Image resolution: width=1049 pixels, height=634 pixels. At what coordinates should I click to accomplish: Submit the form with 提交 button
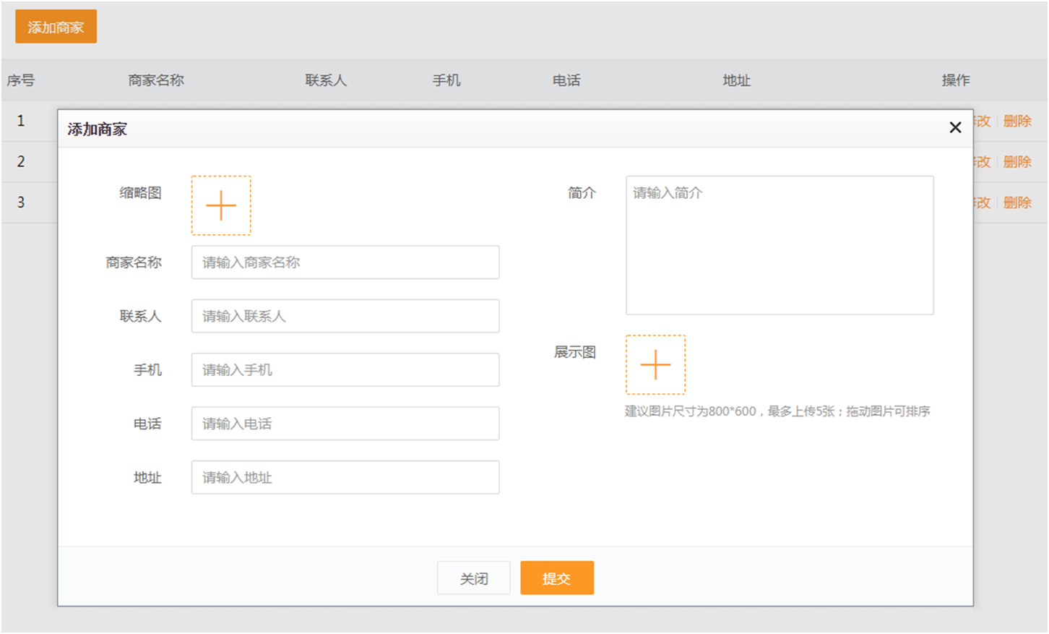pyautogui.click(x=556, y=578)
